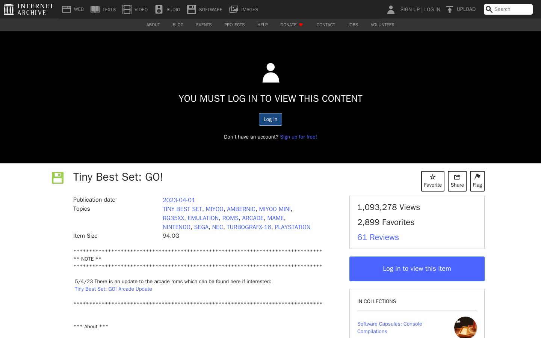This screenshot has height=338, width=541.
Task: Click the Log In link in header
Action: point(432,9)
